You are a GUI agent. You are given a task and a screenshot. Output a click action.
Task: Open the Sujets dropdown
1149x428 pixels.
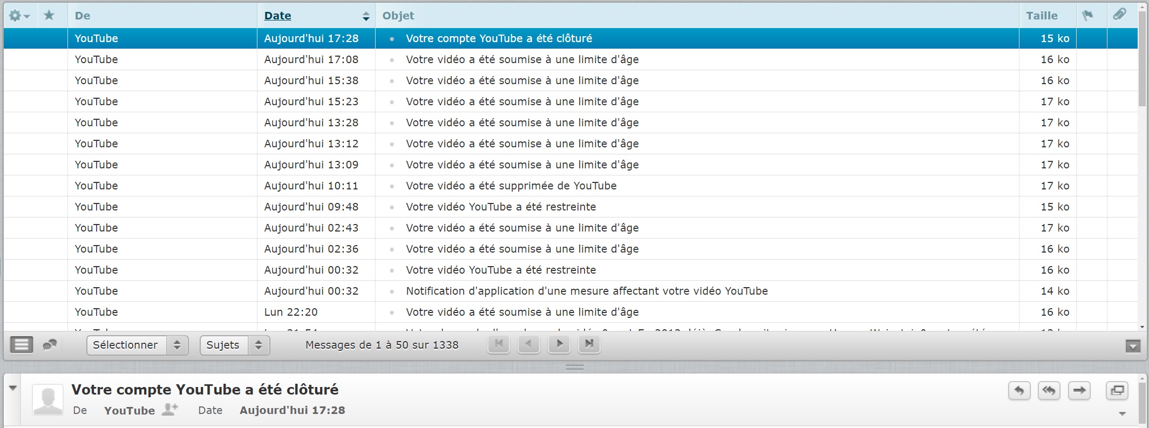(x=235, y=345)
